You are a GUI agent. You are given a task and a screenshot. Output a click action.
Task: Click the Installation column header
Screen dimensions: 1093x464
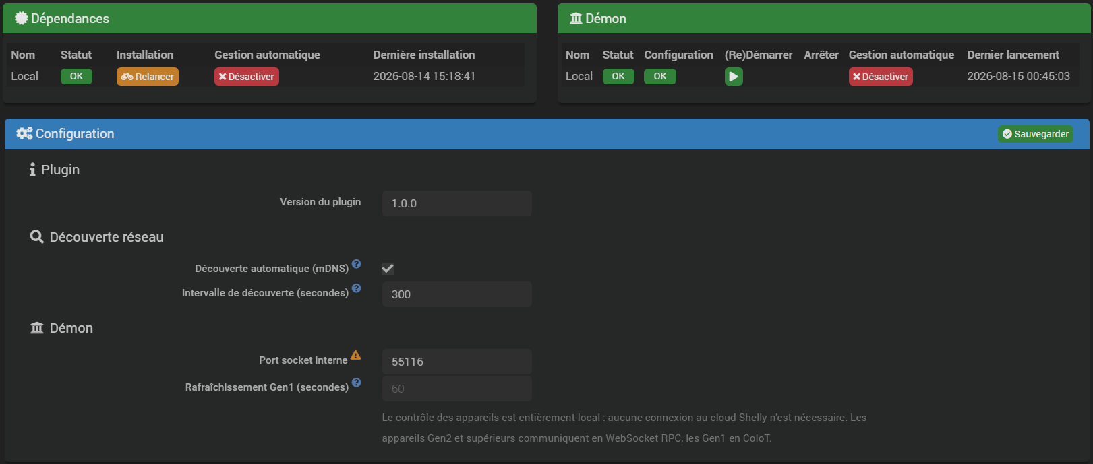click(x=145, y=55)
